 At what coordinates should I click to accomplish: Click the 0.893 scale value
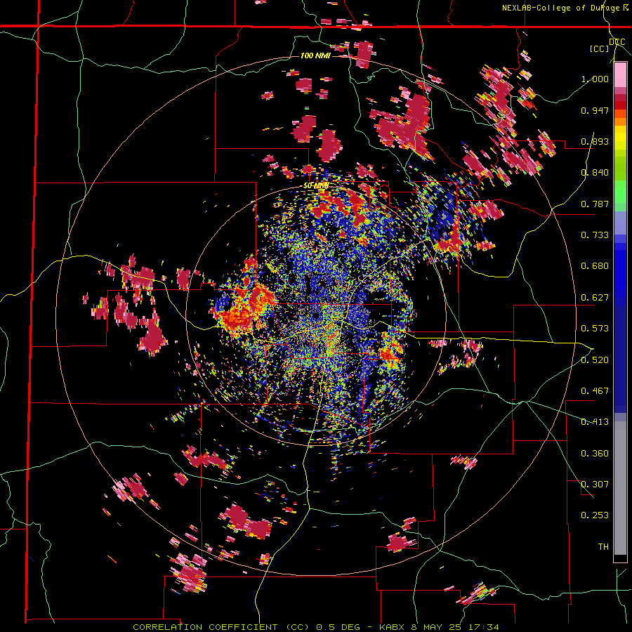point(595,141)
